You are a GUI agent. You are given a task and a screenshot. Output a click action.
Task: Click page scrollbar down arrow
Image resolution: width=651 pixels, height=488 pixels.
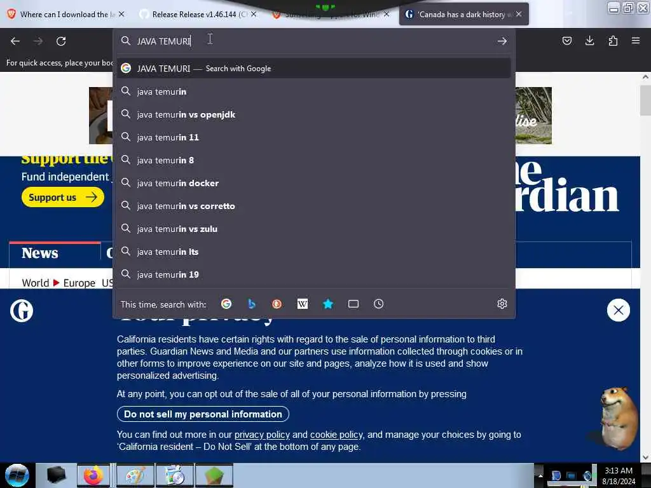(x=645, y=457)
